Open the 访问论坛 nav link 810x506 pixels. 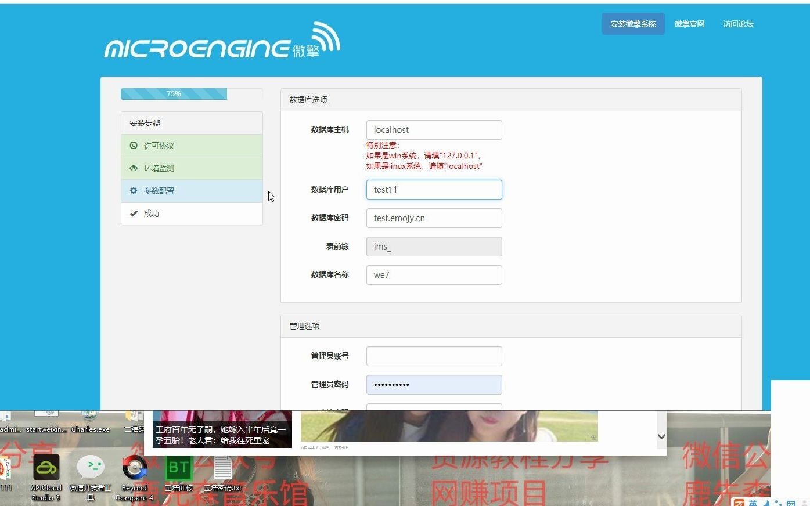coord(738,24)
